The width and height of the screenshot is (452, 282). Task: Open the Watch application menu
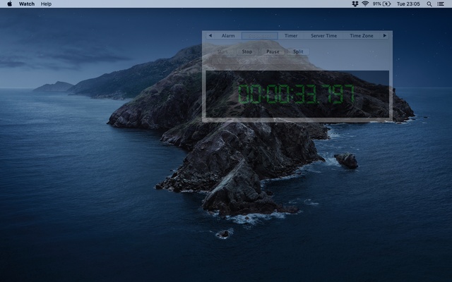click(x=27, y=4)
